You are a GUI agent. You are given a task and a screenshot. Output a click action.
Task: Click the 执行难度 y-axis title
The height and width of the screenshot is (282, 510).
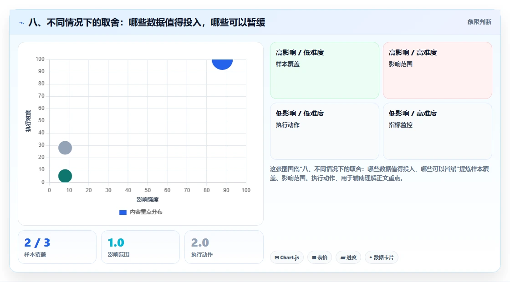pos(28,121)
